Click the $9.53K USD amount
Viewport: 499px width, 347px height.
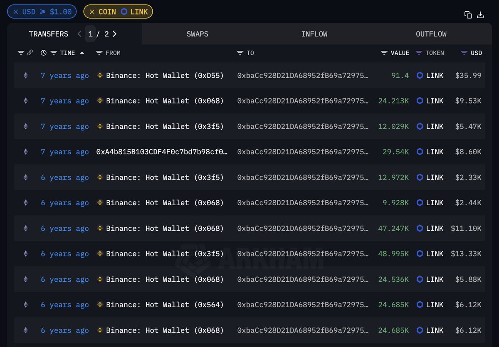[x=468, y=101]
